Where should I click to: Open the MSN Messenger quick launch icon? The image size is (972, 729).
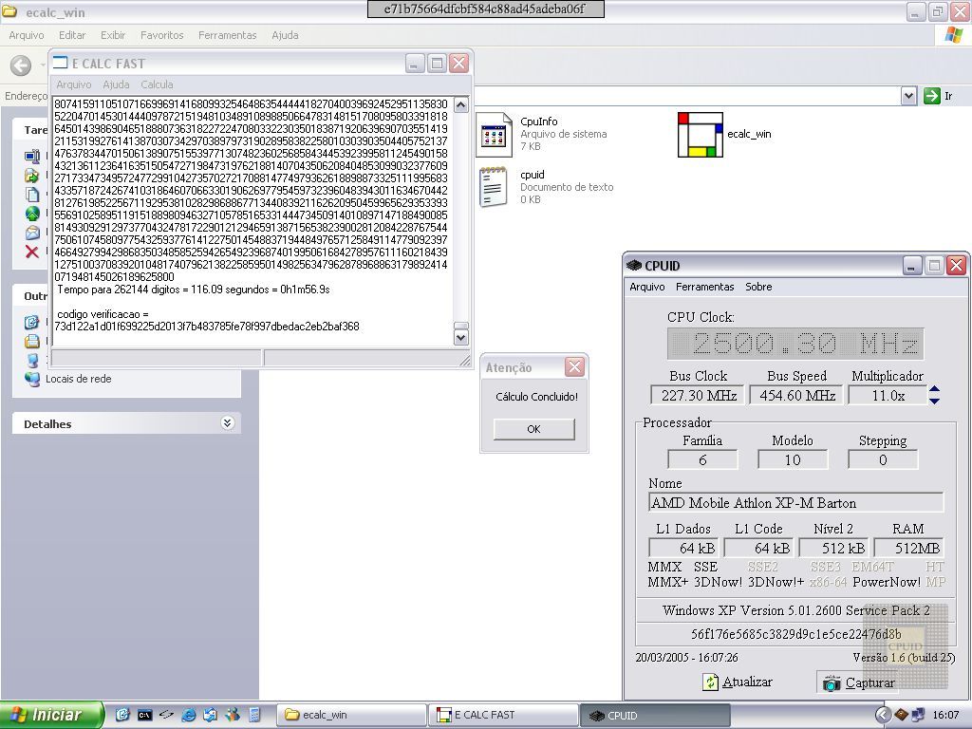pos(233,715)
